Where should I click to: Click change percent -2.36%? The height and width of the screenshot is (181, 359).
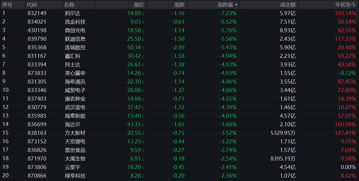coord(228,176)
